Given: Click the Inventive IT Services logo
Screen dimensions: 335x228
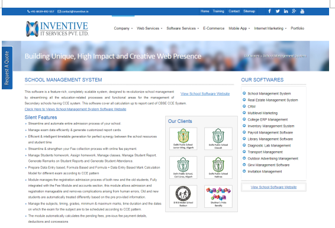Looking at the screenshot, I should (x=57, y=28).
